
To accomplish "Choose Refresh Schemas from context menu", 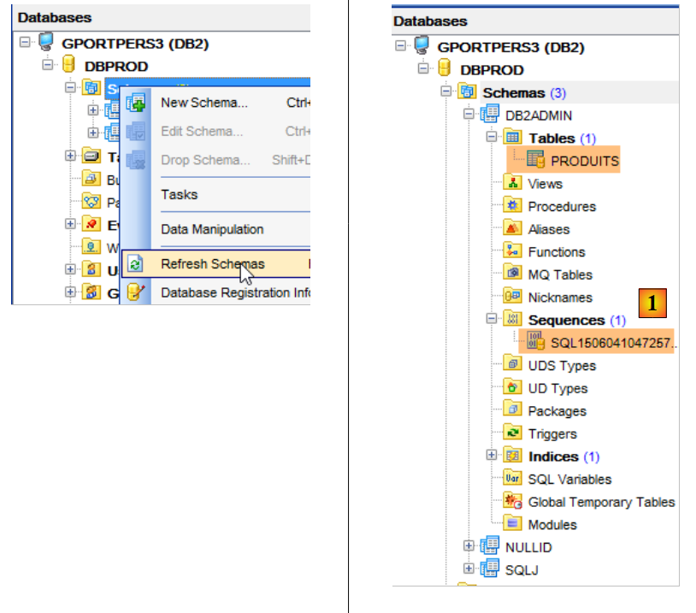I will 212,264.
